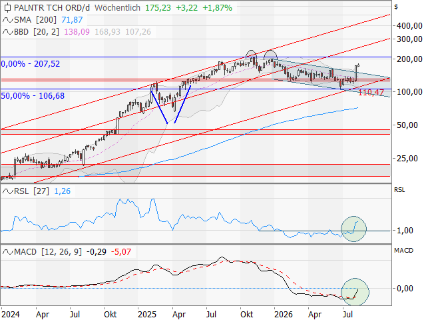The width and height of the screenshot is (426, 320).
Task: Click the 25,00 price axis label
Action: [x=407, y=159]
